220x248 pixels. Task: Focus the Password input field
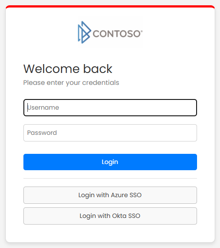pyautogui.click(x=110, y=133)
